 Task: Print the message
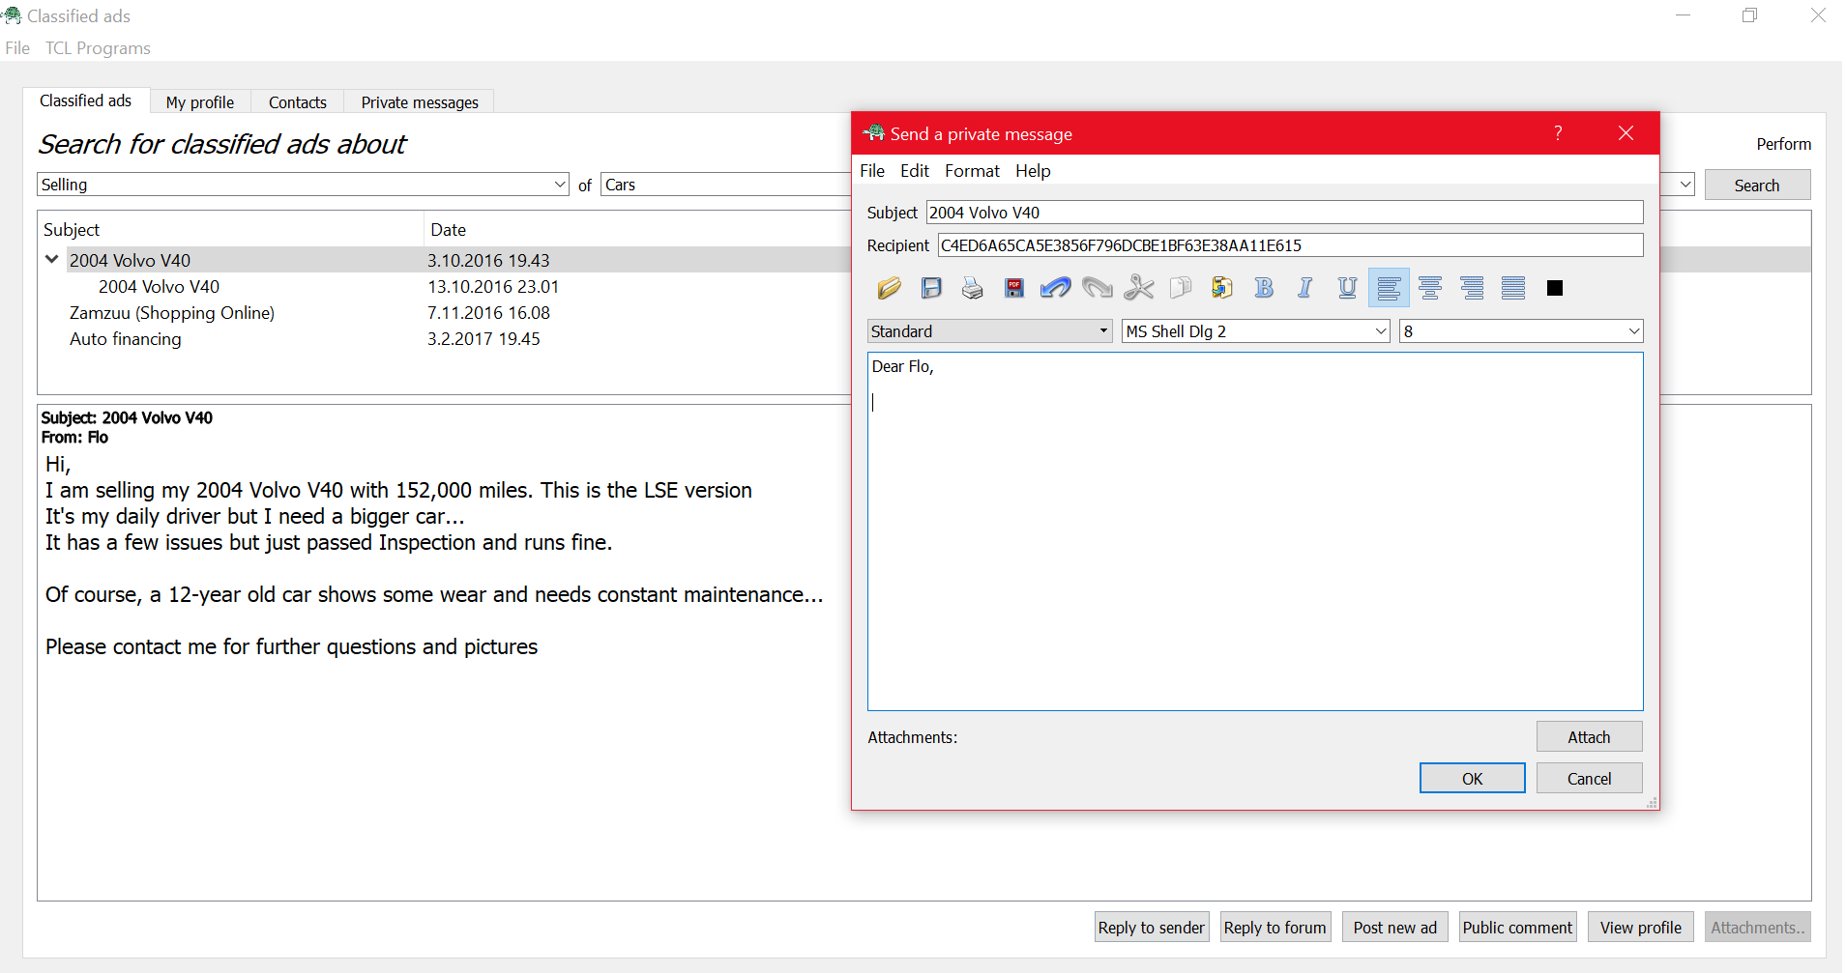(x=972, y=288)
